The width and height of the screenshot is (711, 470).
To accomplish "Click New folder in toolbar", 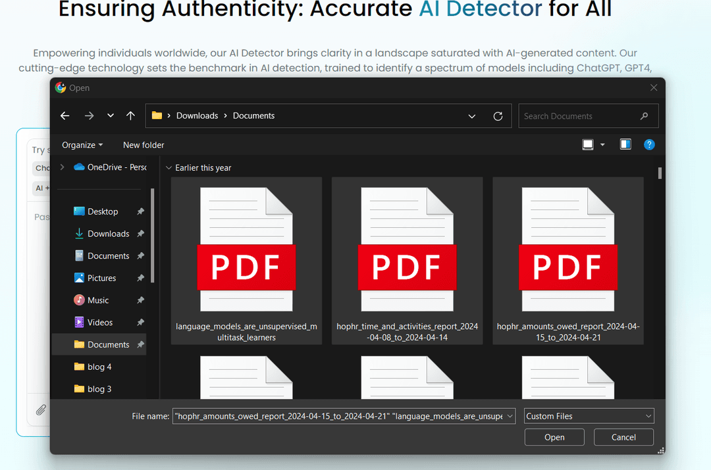I will 144,145.
